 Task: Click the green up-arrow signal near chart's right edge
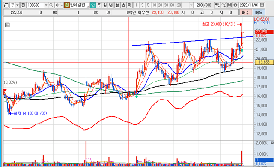pyautogui.click(x=241, y=51)
